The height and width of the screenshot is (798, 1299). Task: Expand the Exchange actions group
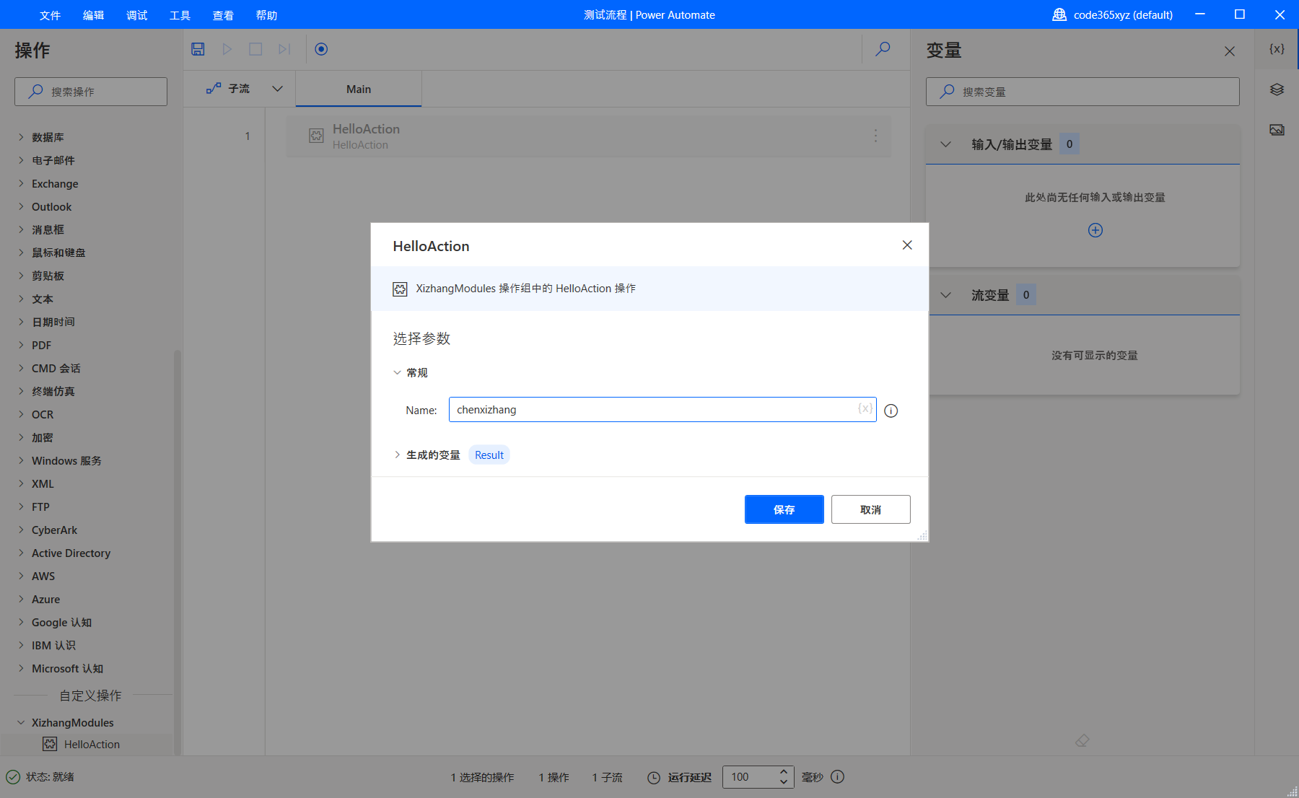[x=21, y=183]
